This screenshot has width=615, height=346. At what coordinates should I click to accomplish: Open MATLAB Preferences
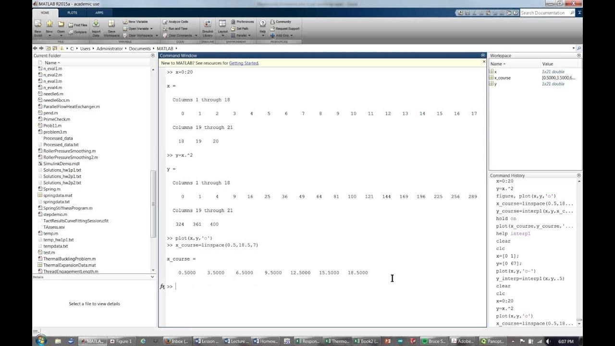(242, 22)
